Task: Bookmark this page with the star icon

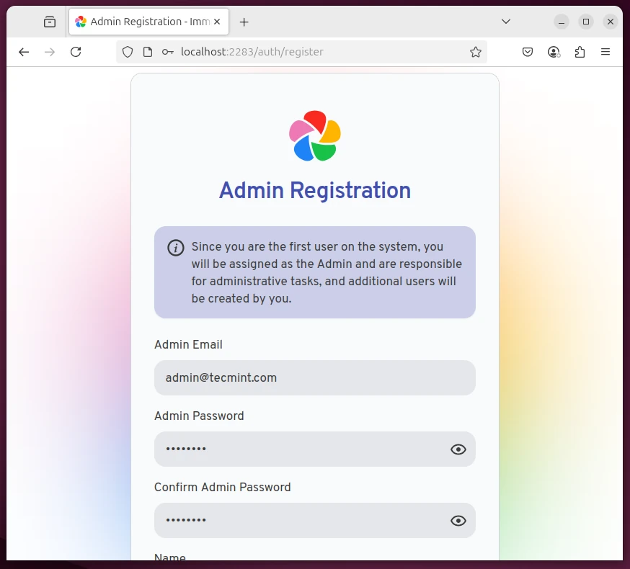Action: pos(475,52)
